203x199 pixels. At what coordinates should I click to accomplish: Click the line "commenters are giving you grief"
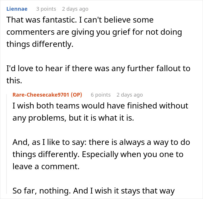pos(94,32)
